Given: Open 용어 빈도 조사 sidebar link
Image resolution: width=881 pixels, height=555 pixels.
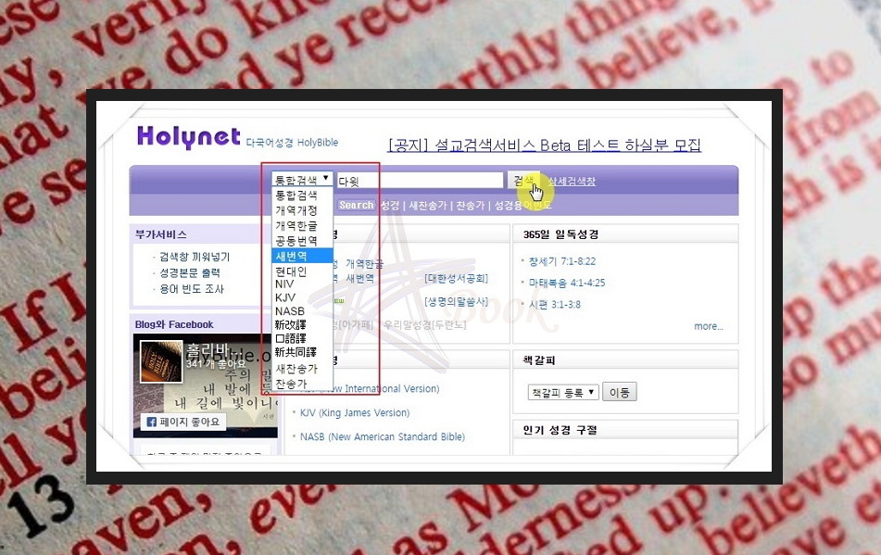Looking at the screenshot, I should [192, 289].
